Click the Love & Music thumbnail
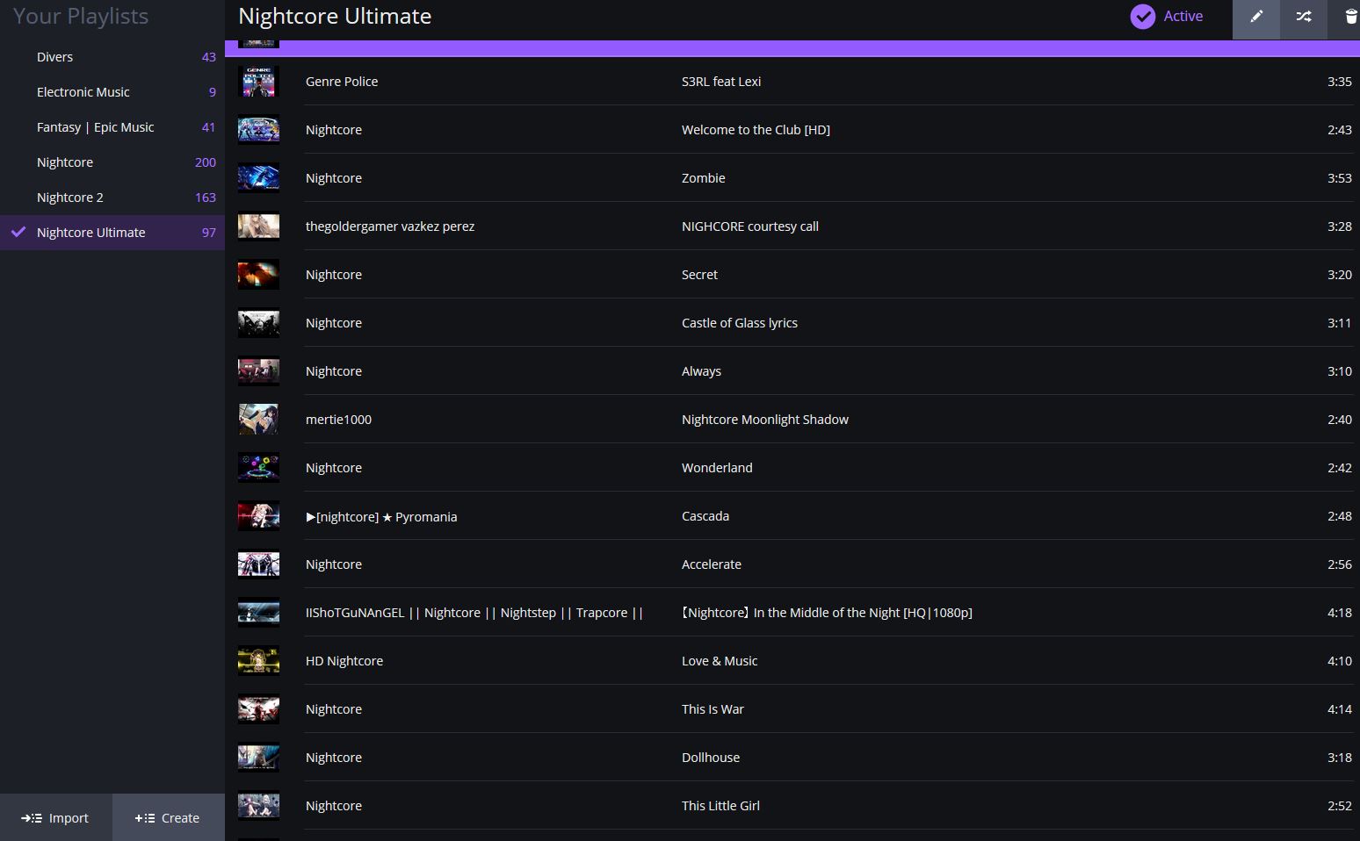 coord(258,661)
